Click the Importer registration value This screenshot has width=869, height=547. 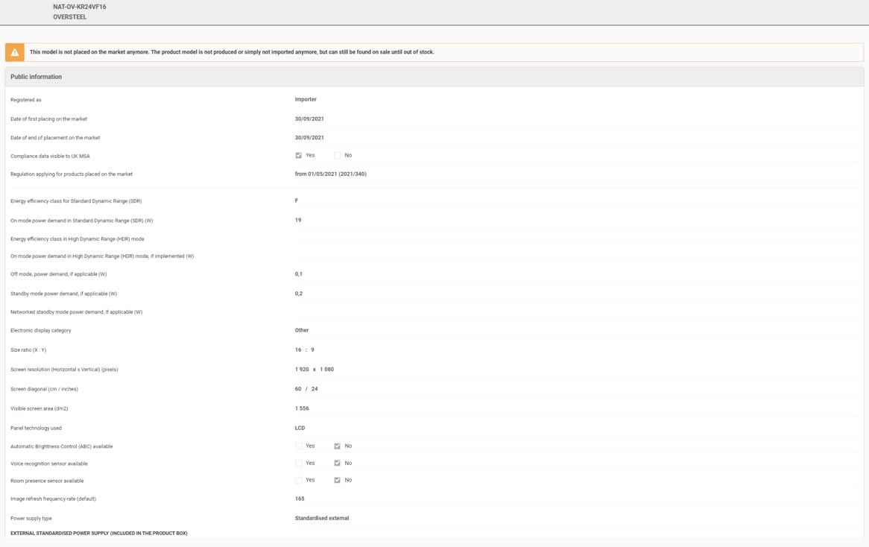(x=306, y=100)
